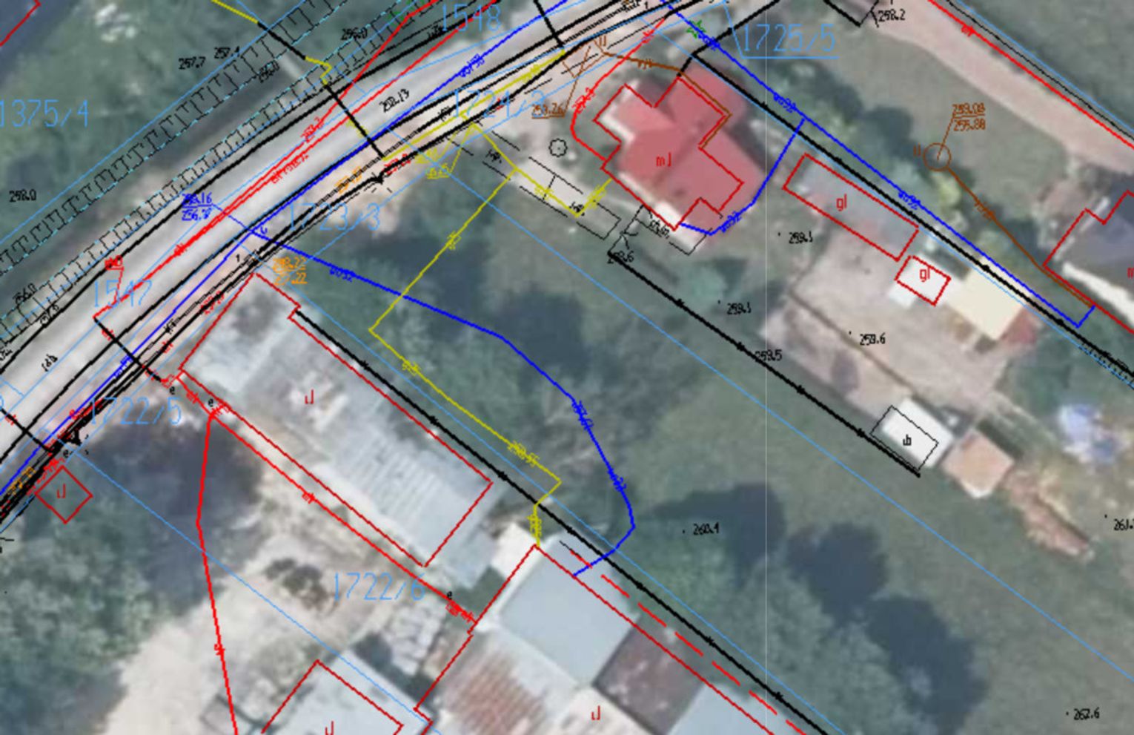Viewport: 1134px width, 735px height.
Task: Select the brown 259.08/255.88 elevation annotation
Action: 968,117
